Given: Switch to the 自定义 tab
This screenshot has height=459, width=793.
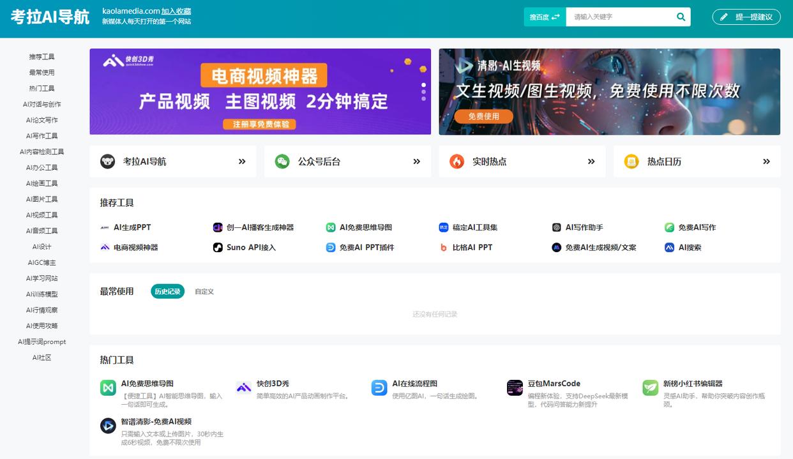Looking at the screenshot, I should click(x=204, y=291).
